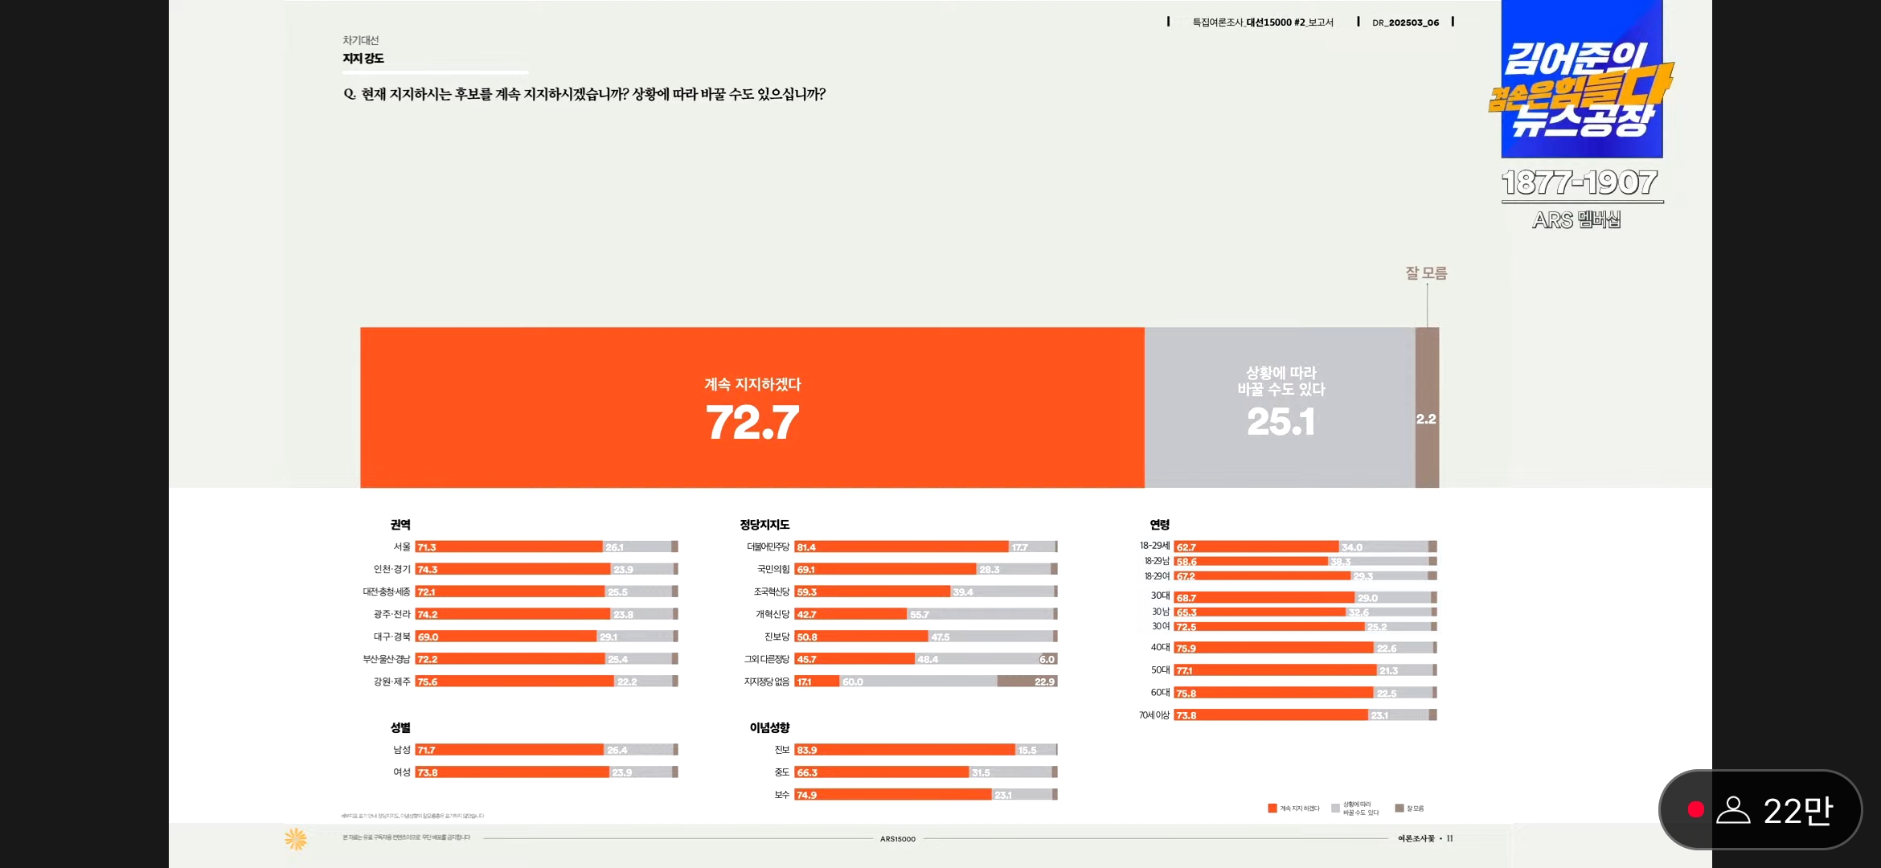
Task: Click the orange flower logo icon
Action: point(296,838)
